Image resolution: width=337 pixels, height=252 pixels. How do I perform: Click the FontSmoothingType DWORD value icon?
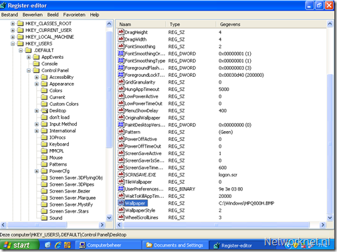click(x=120, y=61)
